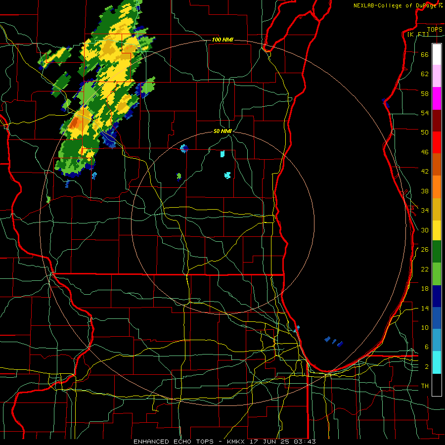Click the "KMKX" station identifier
445x445 pixels.
pos(237,442)
